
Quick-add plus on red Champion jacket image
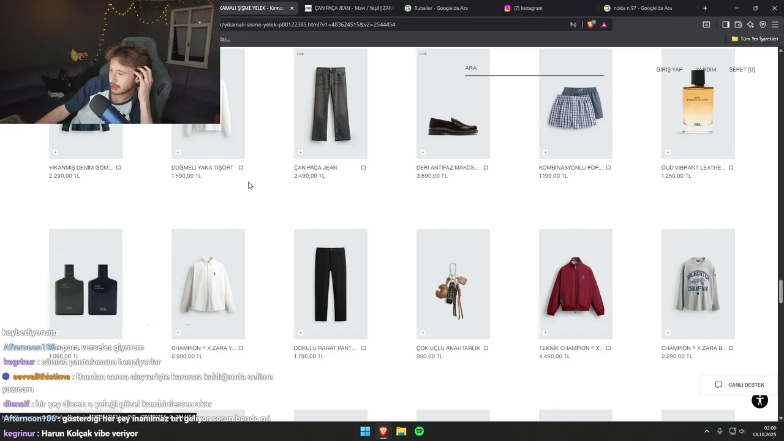(545, 333)
